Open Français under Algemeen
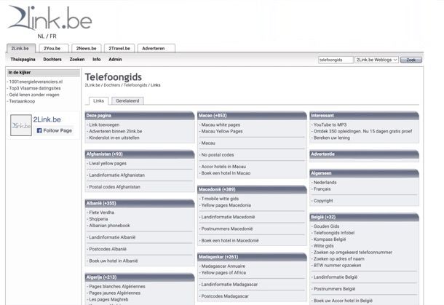 [322, 189]
